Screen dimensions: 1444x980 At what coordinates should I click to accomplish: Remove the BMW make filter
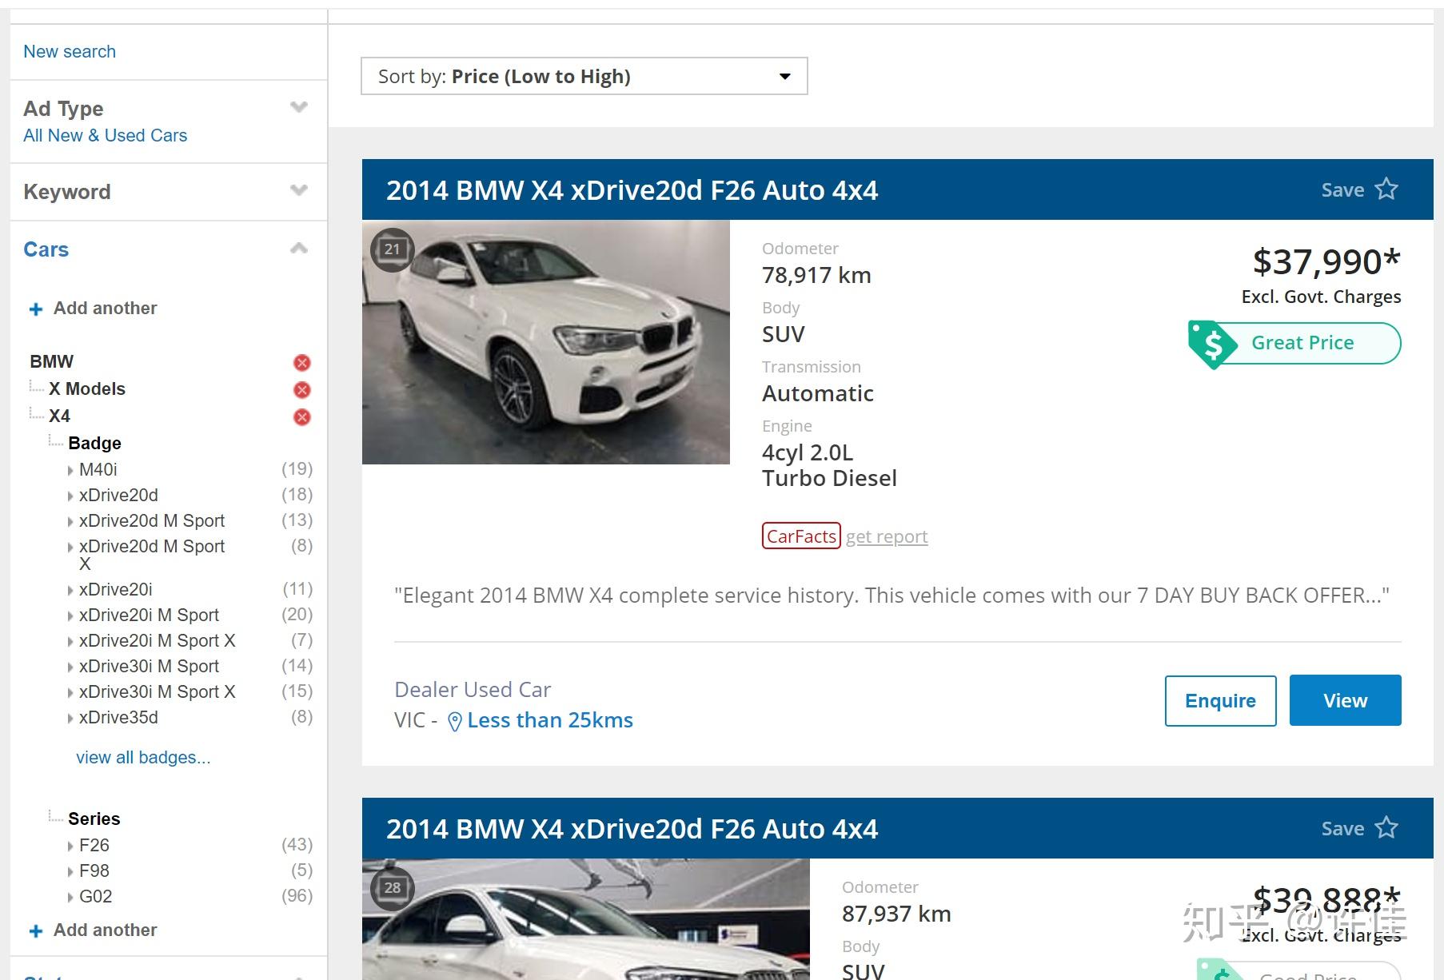[x=302, y=363]
